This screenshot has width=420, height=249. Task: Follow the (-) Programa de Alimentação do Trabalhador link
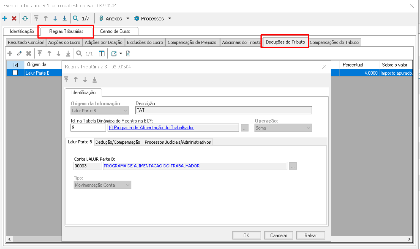click(151, 128)
